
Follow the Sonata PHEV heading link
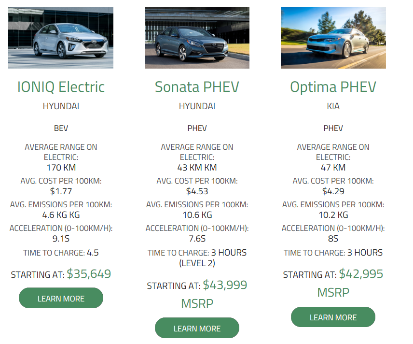(197, 87)
